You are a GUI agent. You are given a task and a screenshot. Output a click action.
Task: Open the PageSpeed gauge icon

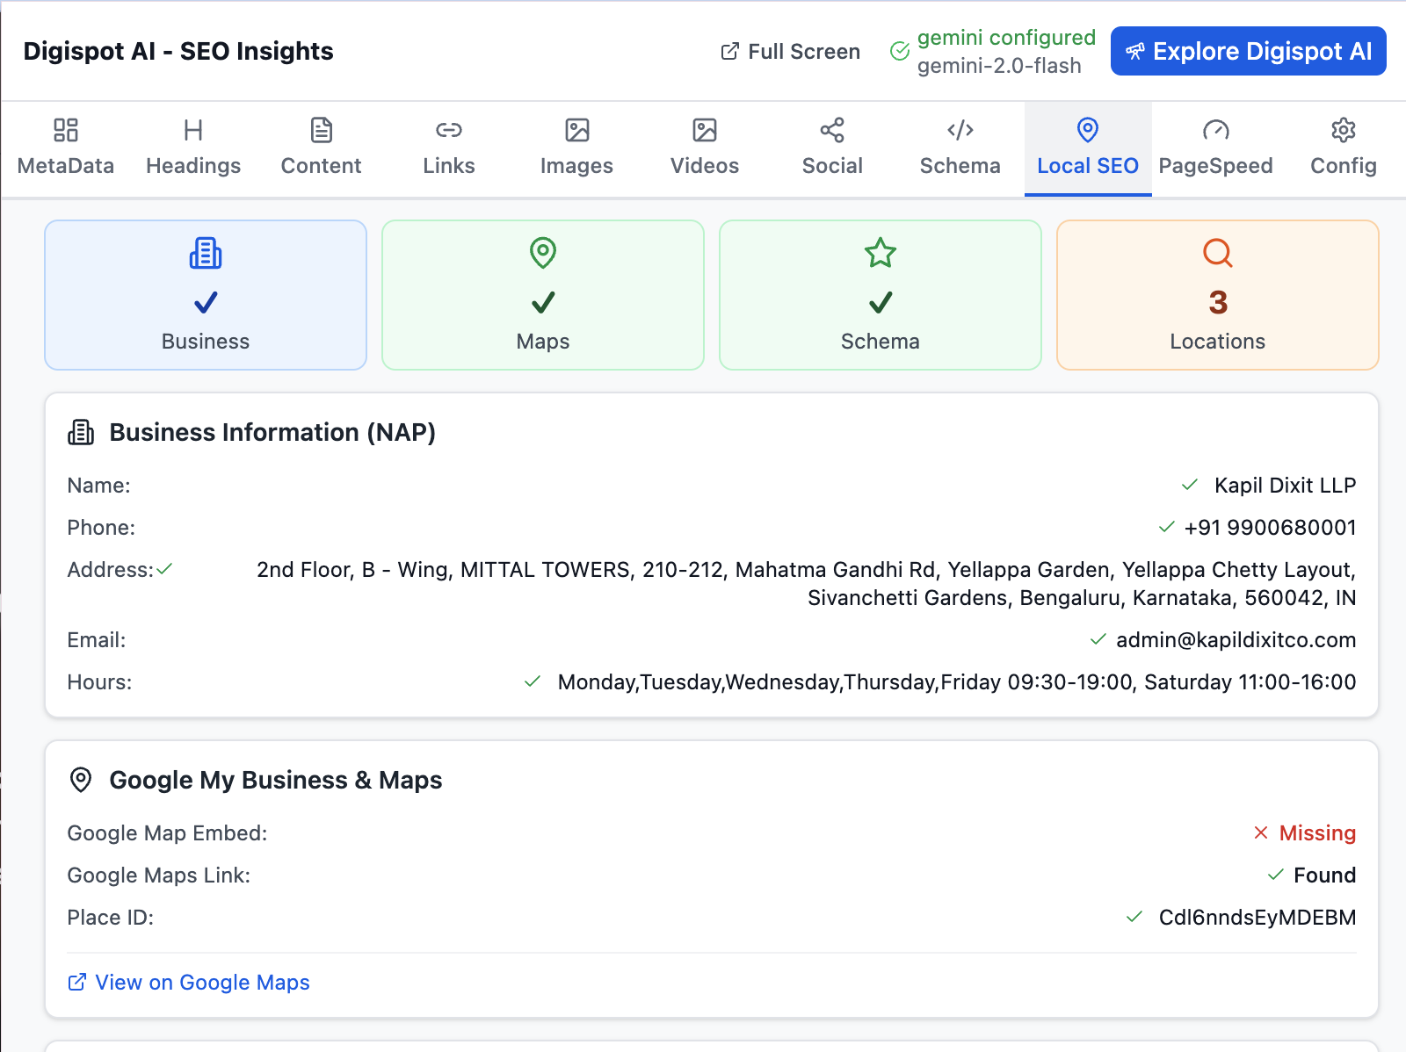pyautogui.click(x=1215, y=131)
